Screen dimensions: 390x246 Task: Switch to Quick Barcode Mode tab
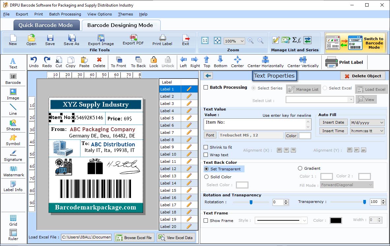click(46, 25)
